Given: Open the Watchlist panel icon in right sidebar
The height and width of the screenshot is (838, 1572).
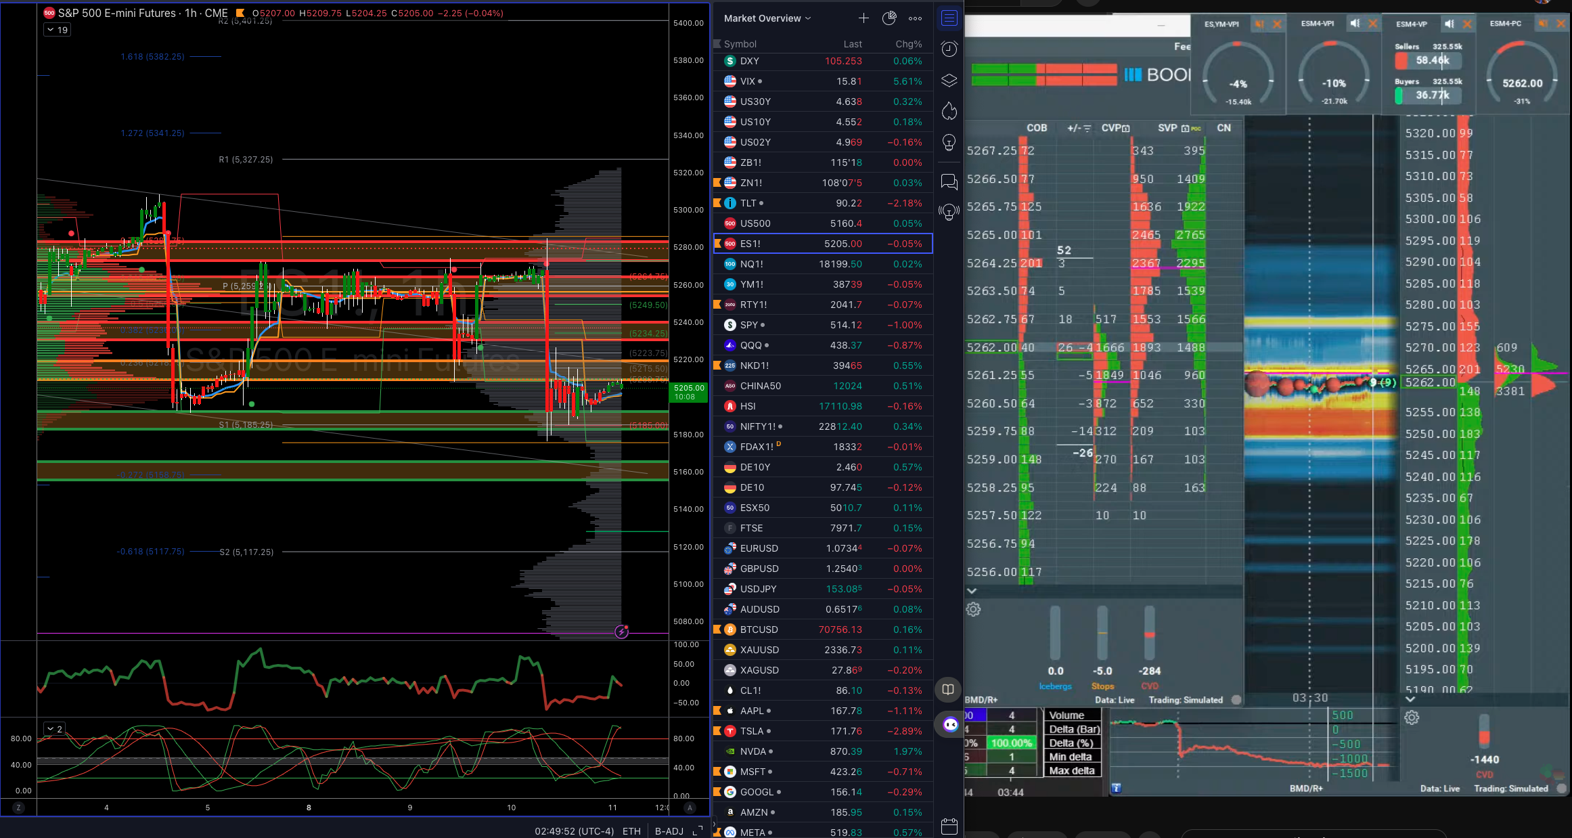Looking at the screenshot, I should [949, 18].
